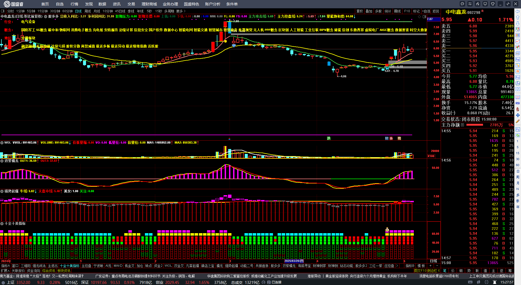The image size is (521, 285).
Task: Show more indicator tabs with the > arrow
Action: coord(397,266)
